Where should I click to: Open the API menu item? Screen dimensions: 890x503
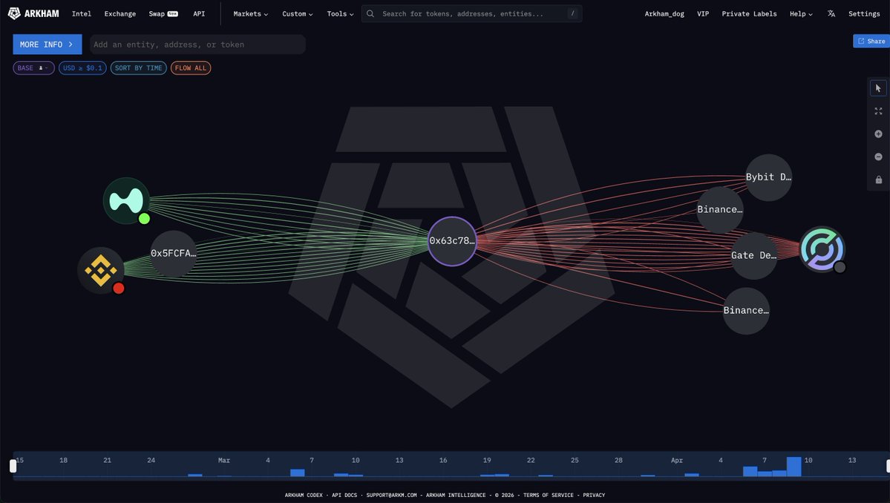click(199, 13)
